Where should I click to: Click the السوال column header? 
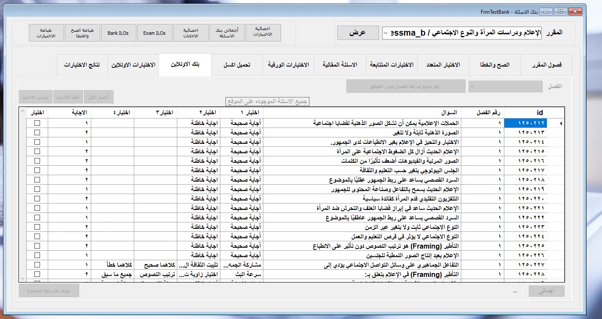pyautogui.click(x=362, y=113)
